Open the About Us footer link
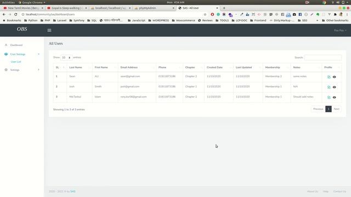This screenshot has width=351, height=197. click(x=313, y=192)
